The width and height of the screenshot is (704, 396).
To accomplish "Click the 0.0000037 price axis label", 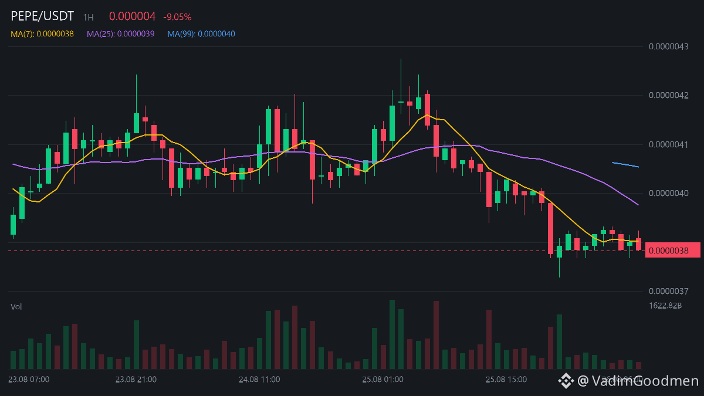I will click(x=668, y=291).
